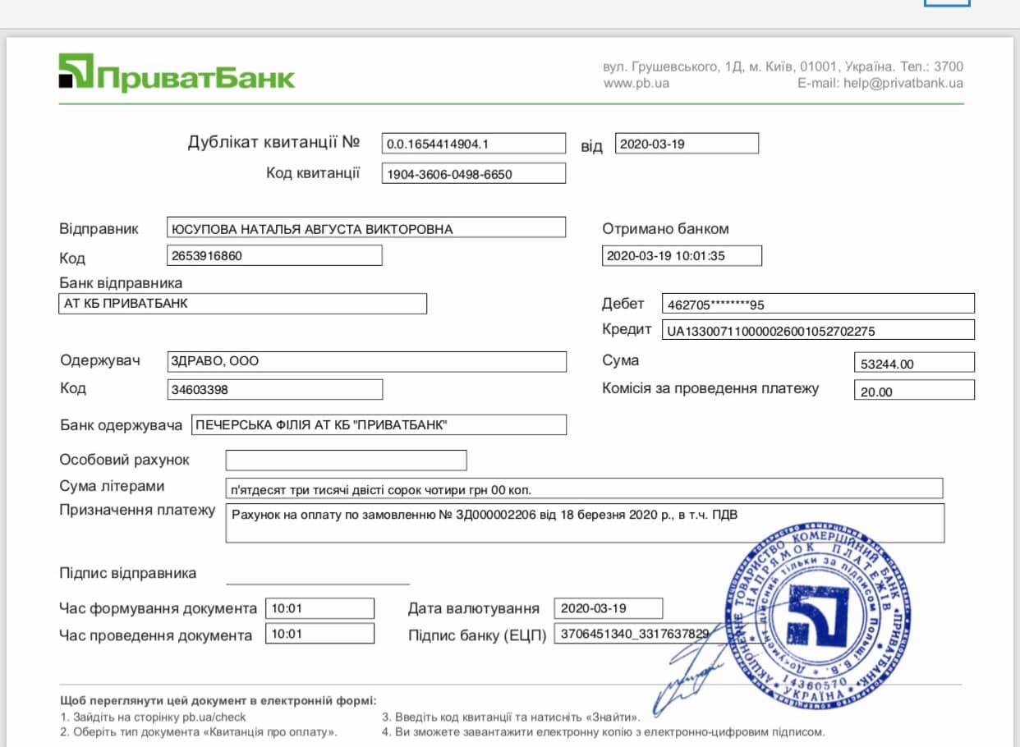1020x747 pixels.
Task: Select the commission value 20.00
Action: [x=914, y=391]
